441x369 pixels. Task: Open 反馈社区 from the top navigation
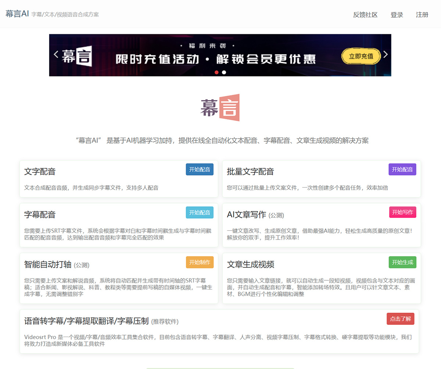[x=365, y=15]
